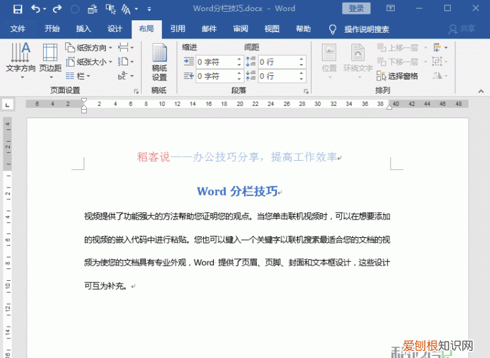
Task: Switch to the 插入 tab
Action: (x=84, y=29)
